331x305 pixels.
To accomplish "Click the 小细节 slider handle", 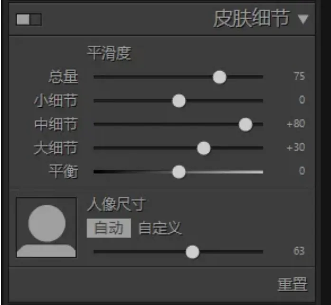I will (179, 101).
